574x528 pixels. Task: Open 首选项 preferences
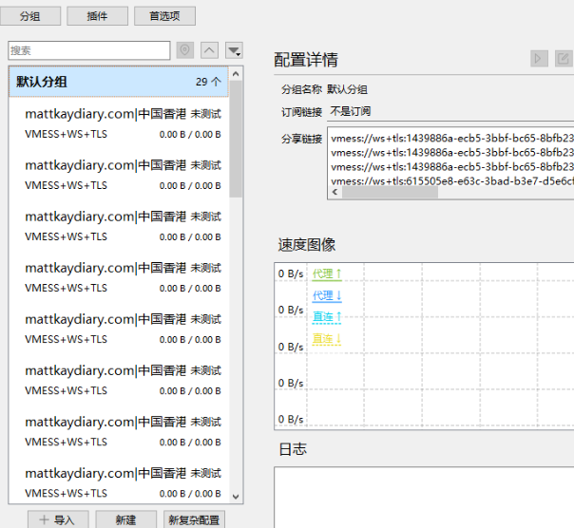[x=164, y=16]
